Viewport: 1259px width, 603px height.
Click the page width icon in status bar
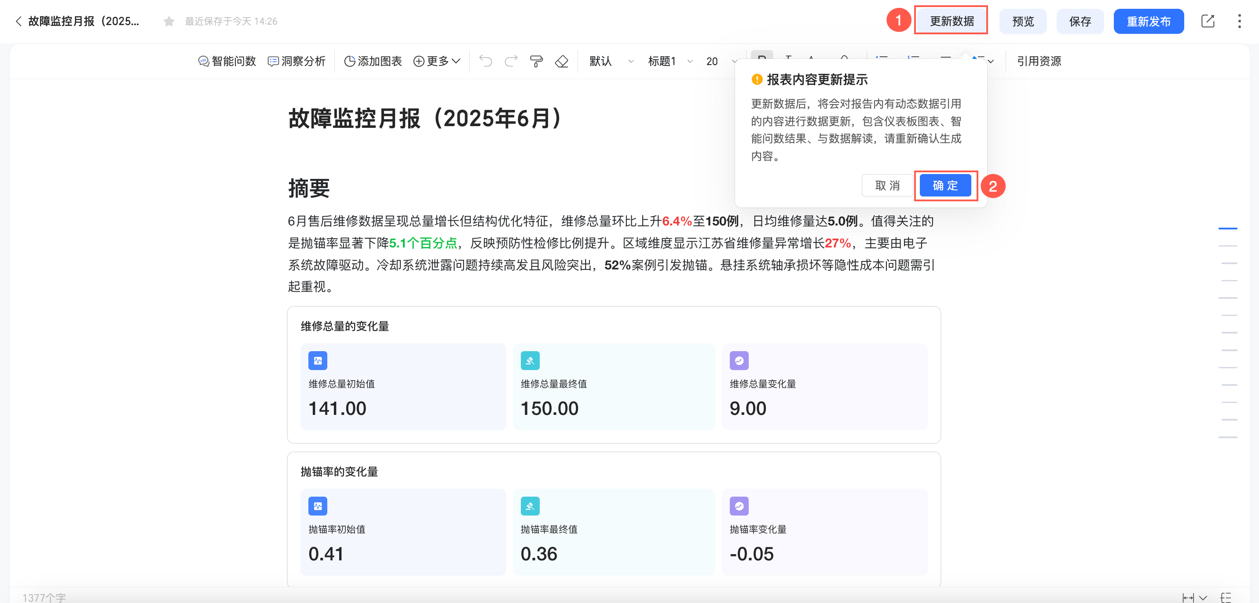(x=1188, y=598)
